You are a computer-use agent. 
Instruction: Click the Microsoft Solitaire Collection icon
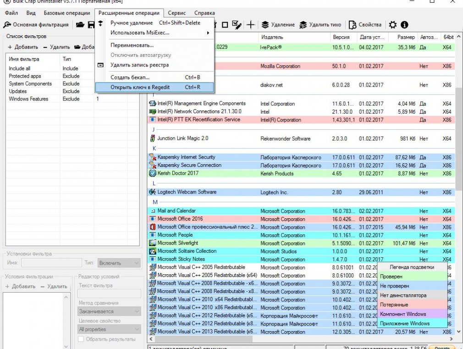click(152, 251)
